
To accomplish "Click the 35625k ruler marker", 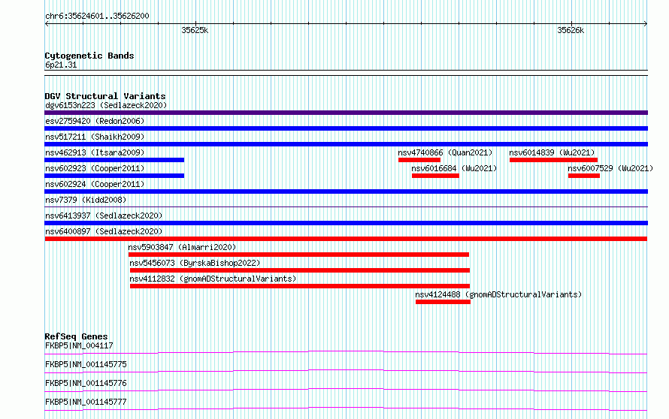I will (x=195, y=30).
